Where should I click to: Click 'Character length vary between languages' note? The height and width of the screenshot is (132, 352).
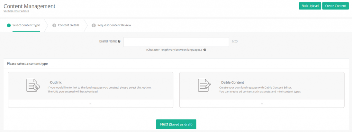click(174, 50)
